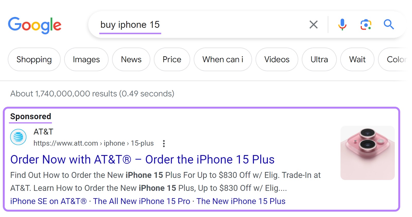The height and width of the screenshot is (217, 412).
Task: Clear the search query using the X icon
Action: pyautogui.click(x=313, y=24)
